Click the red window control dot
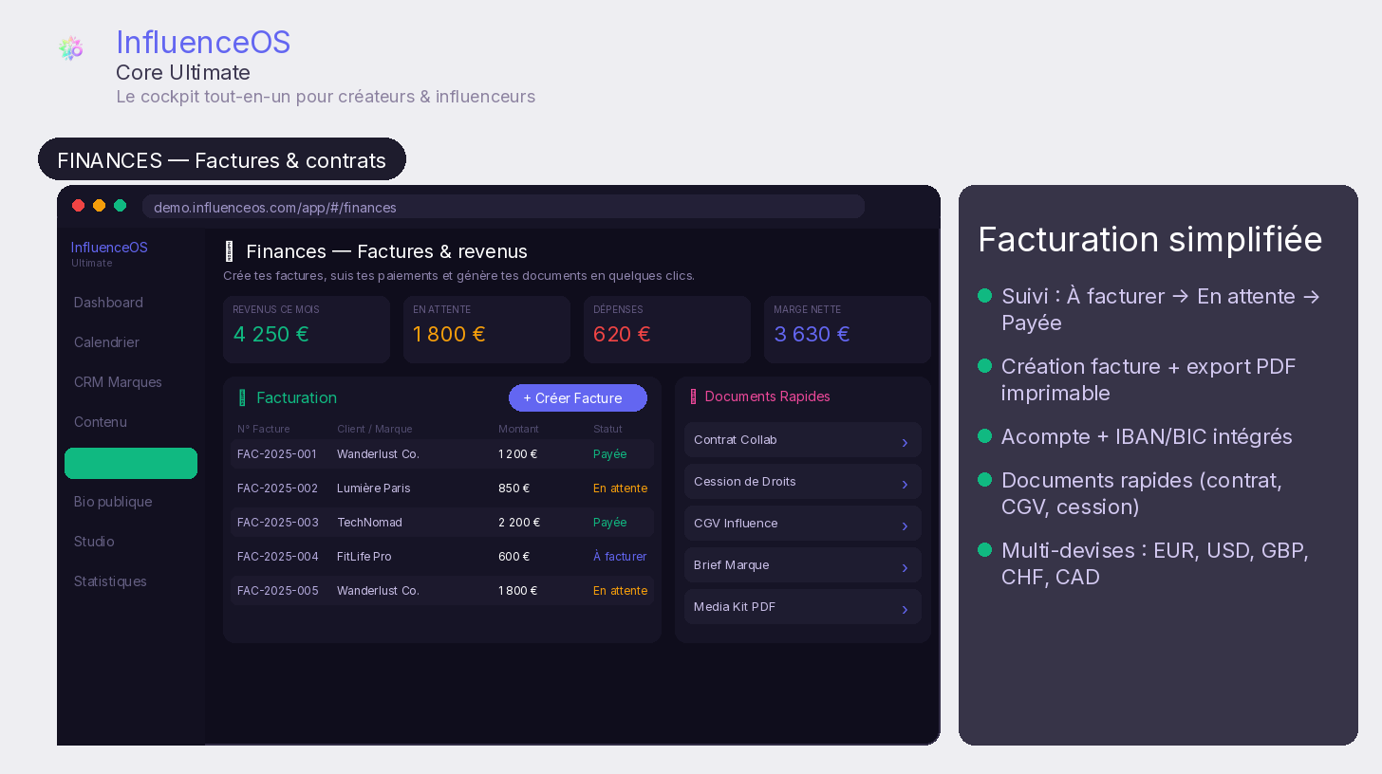The height and width of the screenshot is (774, 1382). coord(79,206)
